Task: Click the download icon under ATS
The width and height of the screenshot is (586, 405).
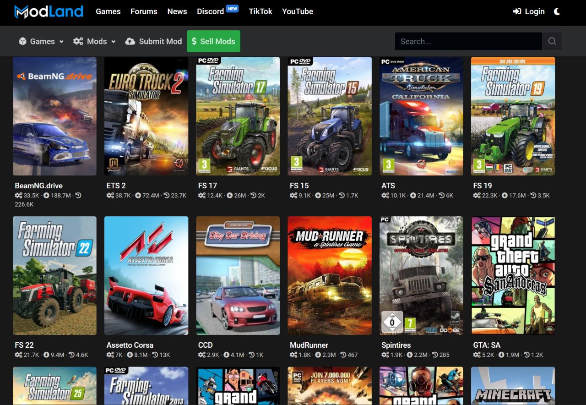Action: [x=413, y=196]
